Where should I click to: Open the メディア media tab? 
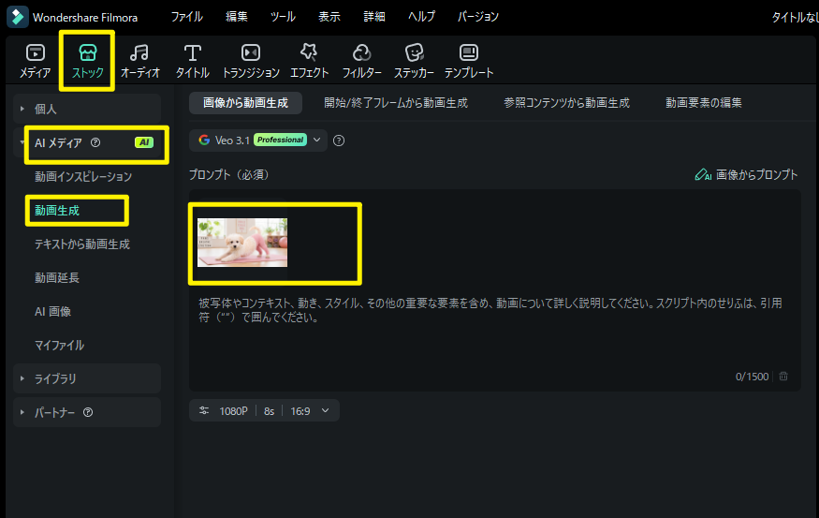[35, 61]
